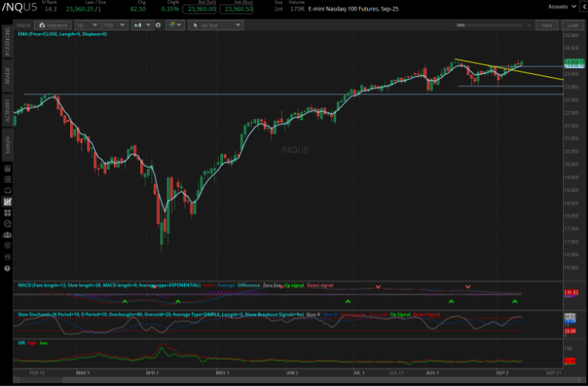Open the TV icon in sidebar
This screenshot has height=387, width=588.
[x=7, y=190]
